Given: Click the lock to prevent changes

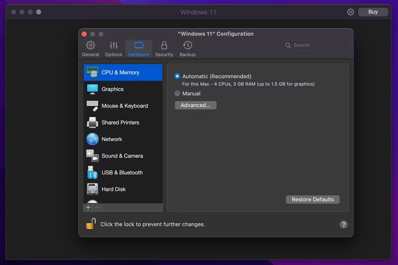Looking at the screenshot, I should [91, 224].
